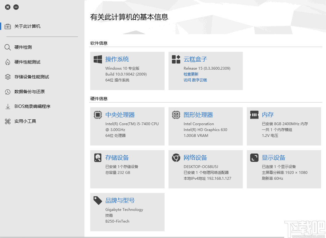Select the BIOS烧录编辑程序 download icon
Image resolution: width=326 pixels, height=238 pixels.
pyautogui.click(x=8, y=106)
